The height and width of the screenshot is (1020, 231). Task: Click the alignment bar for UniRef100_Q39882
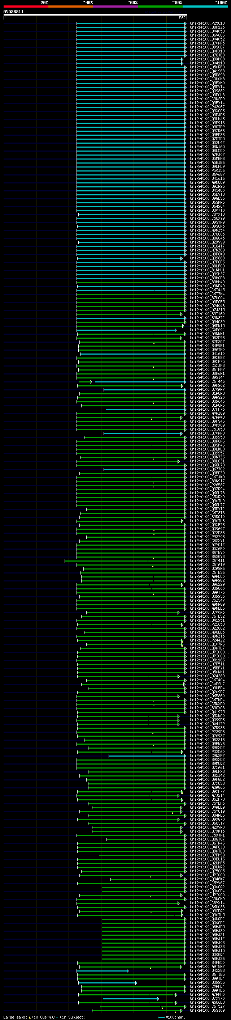pos(131,91)
